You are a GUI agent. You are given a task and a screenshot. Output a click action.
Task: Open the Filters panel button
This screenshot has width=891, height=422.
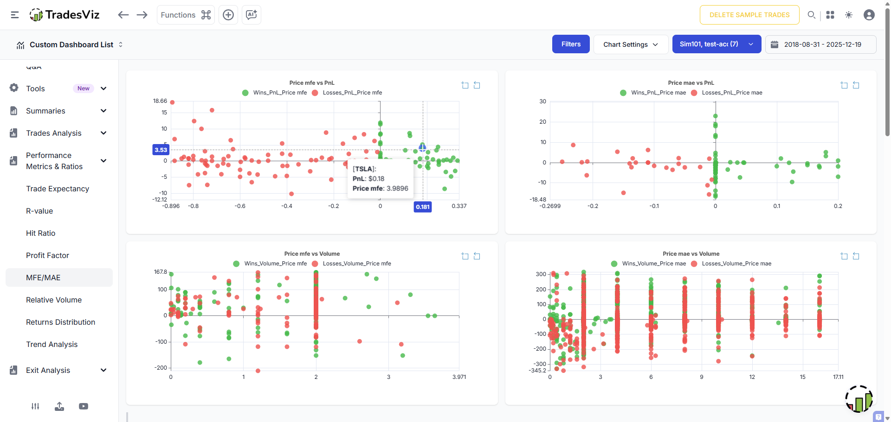570,44
